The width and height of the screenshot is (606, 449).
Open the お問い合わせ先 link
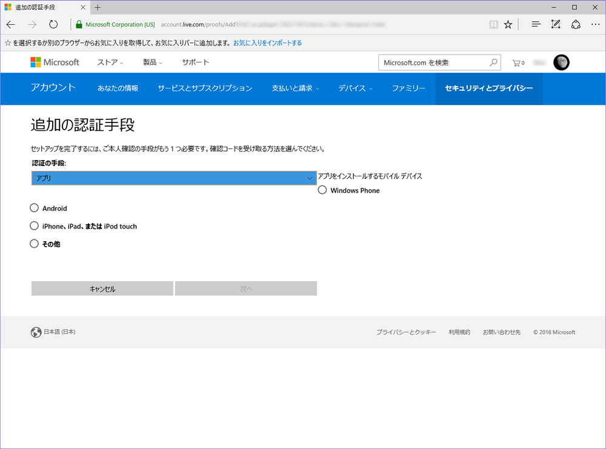(502, 332)
